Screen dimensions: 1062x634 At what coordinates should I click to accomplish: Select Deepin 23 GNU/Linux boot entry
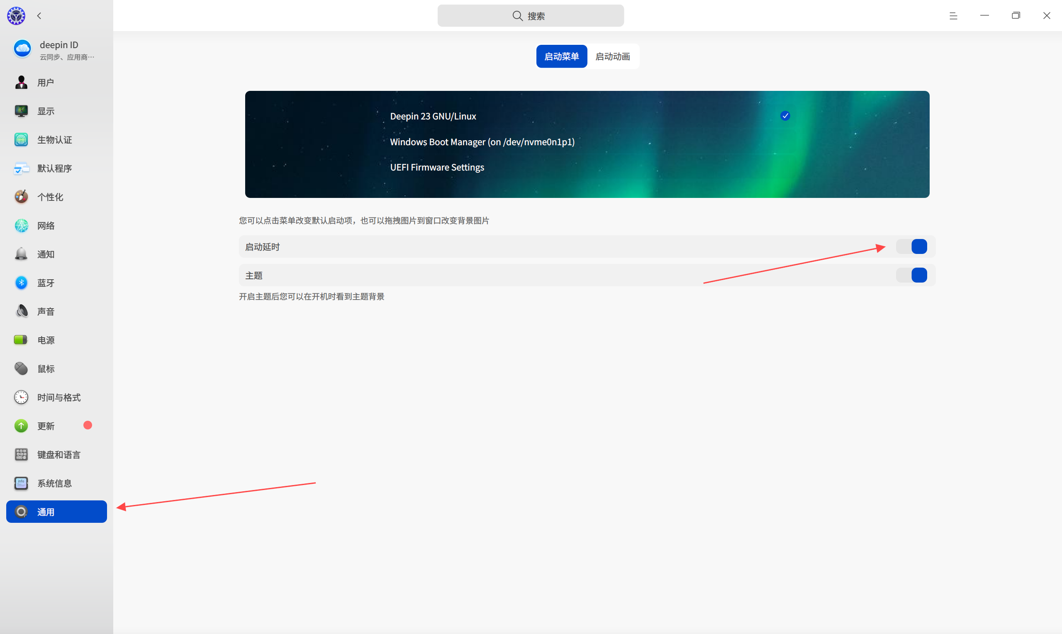coord(433,116)
